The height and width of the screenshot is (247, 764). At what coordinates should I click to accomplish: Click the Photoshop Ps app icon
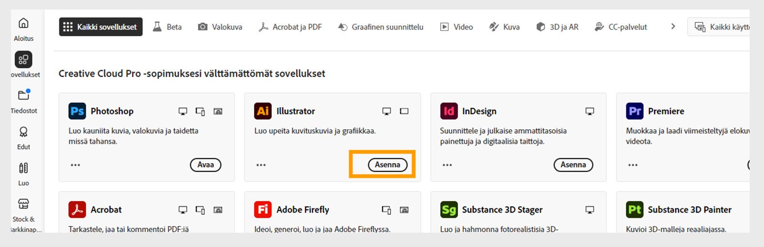coord(77,111)
